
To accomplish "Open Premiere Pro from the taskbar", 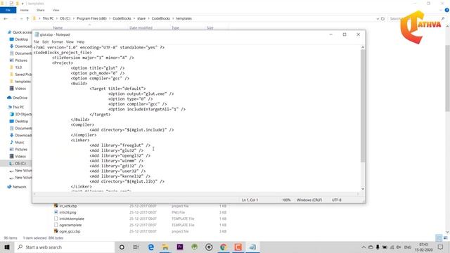I will [180, 247].
